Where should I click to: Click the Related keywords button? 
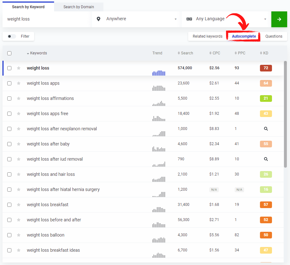point(207,36)
